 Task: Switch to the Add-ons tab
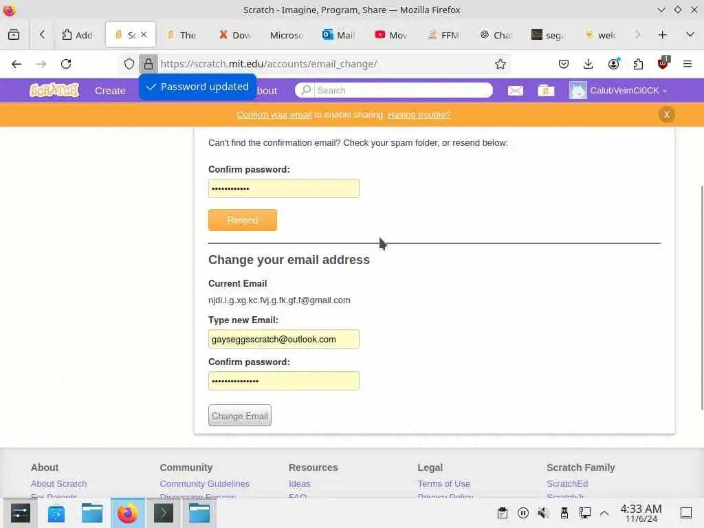[x=77, y=35]
